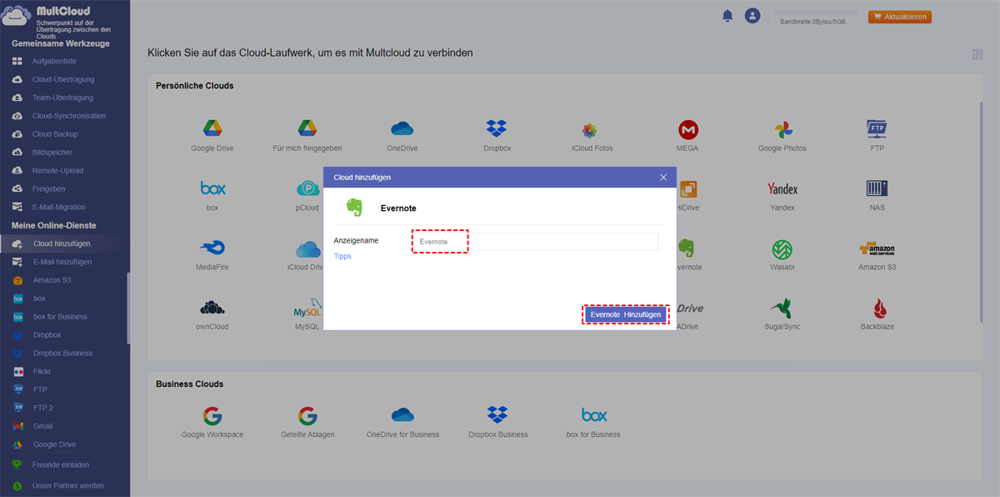Screen dimensions: 1000x497
Task: Switch the cloud list layout with grid icon
Action: [977, 54]
